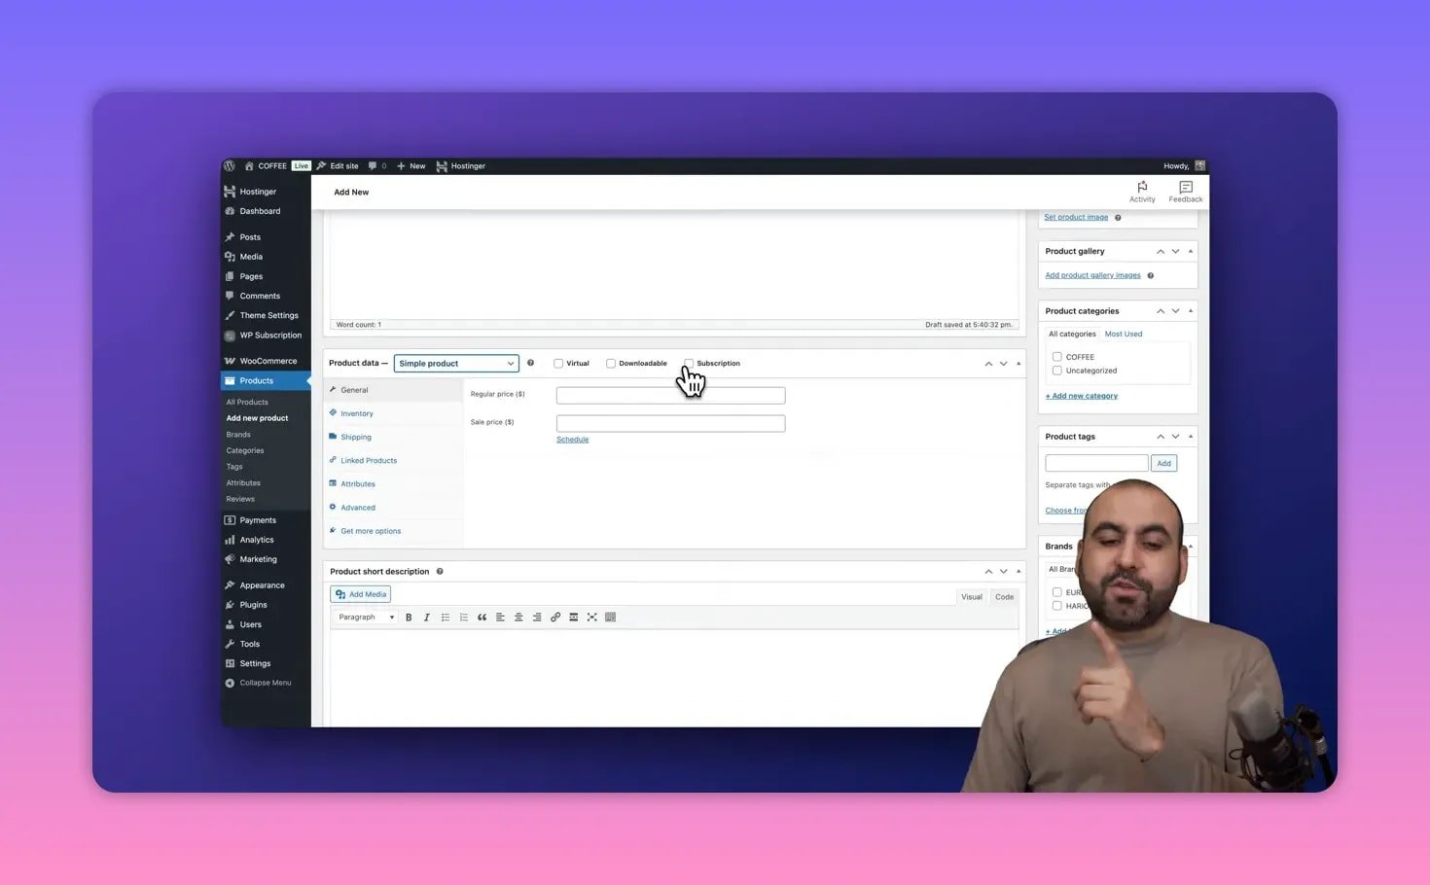Check the COFFEE category checkbox
Screen dimensions: 1430x885
[x=1057, y=356]
